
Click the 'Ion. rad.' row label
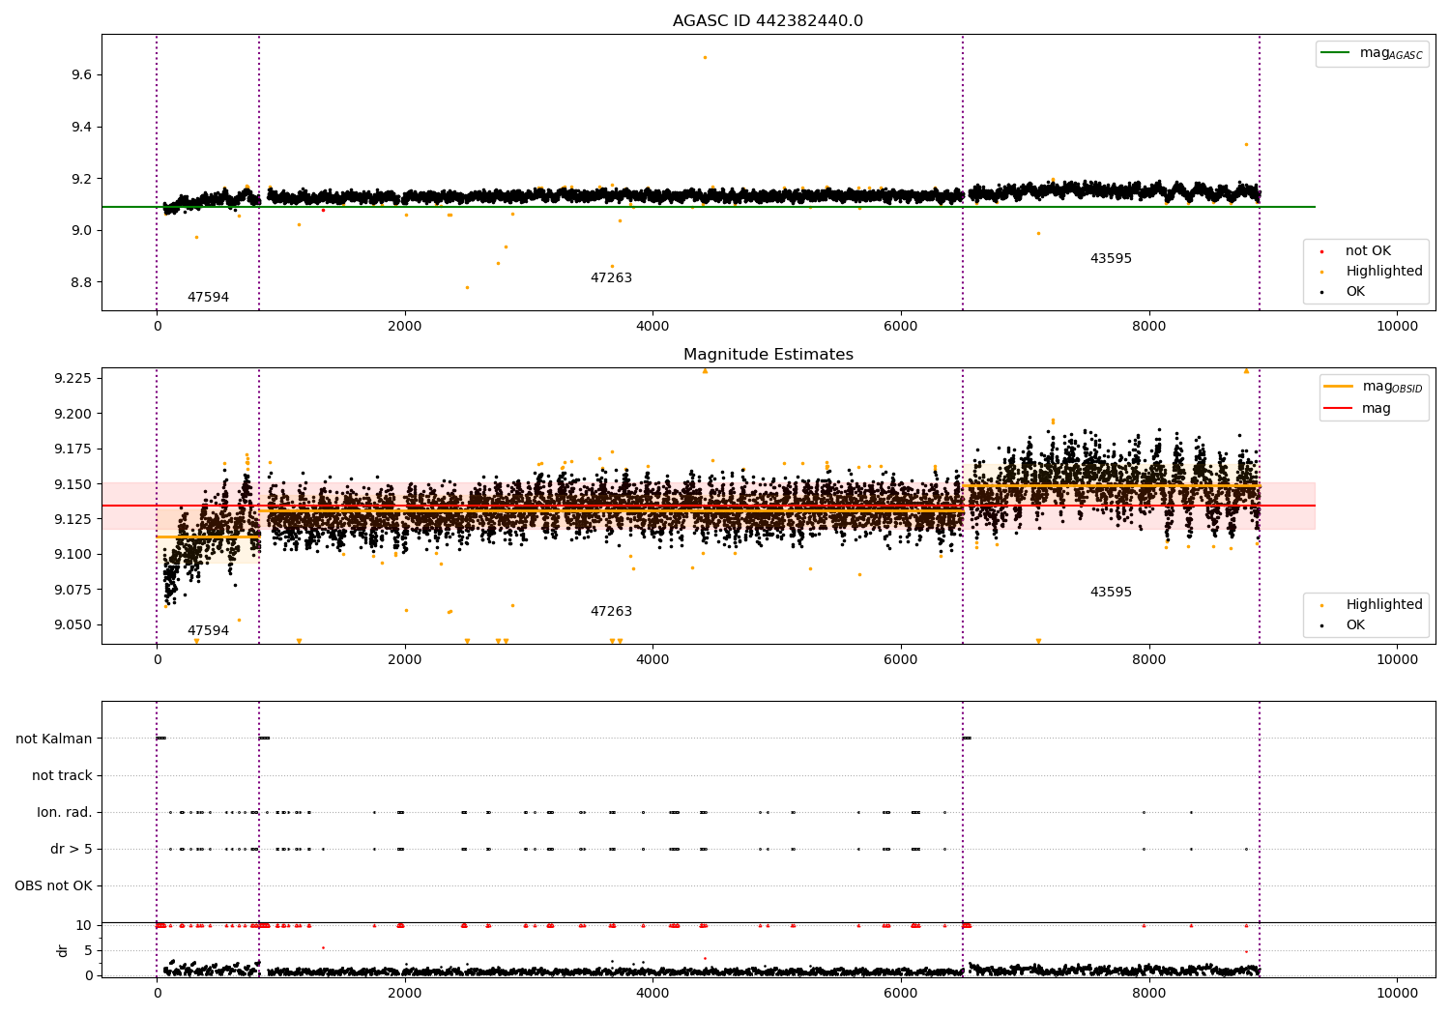pyautogui.click(x=65, y=813)
